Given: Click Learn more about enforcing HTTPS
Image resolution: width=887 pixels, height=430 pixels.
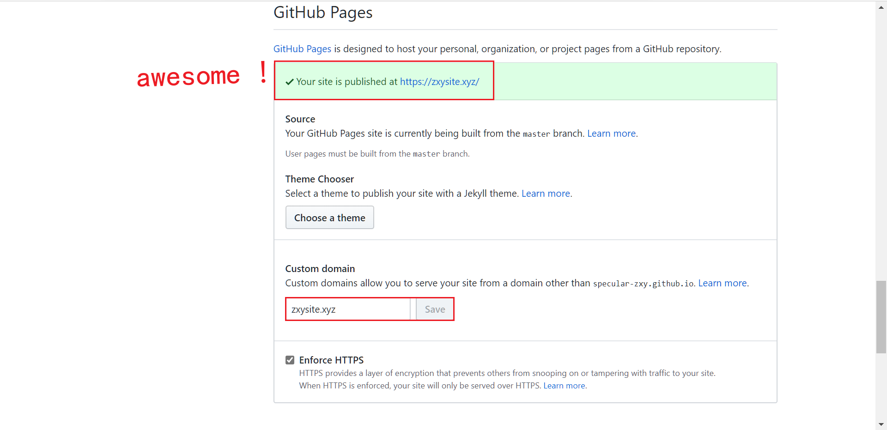Looking at the screenshot, I should 564,386.
